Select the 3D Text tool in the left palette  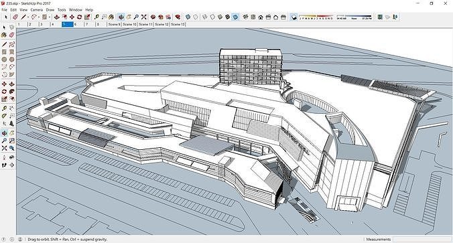11,124
